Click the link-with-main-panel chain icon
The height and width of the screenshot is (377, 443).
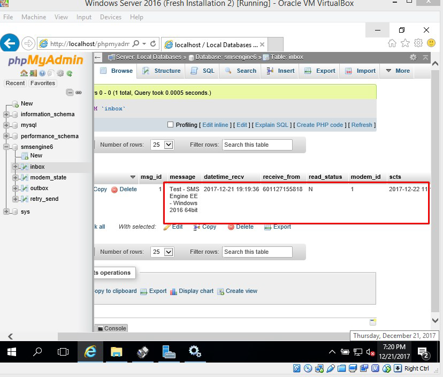point(79,93)
